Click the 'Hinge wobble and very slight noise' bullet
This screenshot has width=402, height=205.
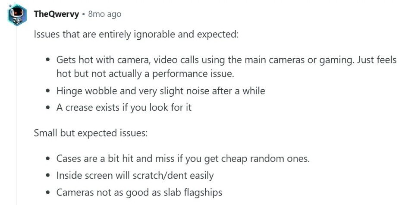(x=161, y=91)
